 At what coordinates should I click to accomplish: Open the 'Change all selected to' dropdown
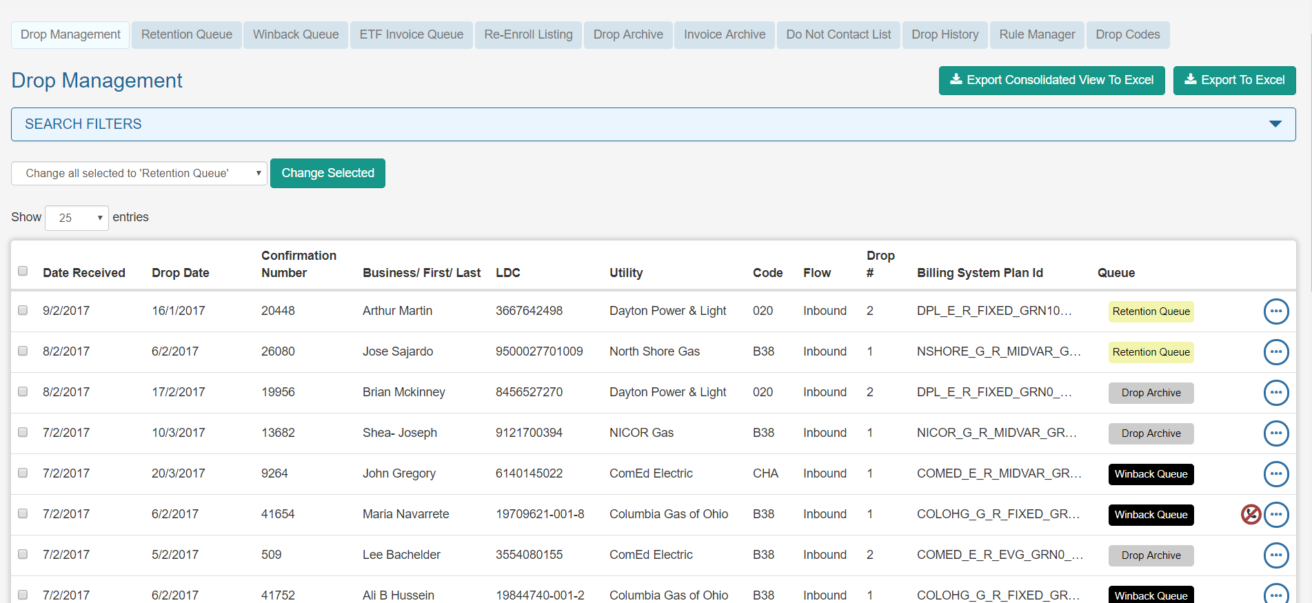coord(139,174)
